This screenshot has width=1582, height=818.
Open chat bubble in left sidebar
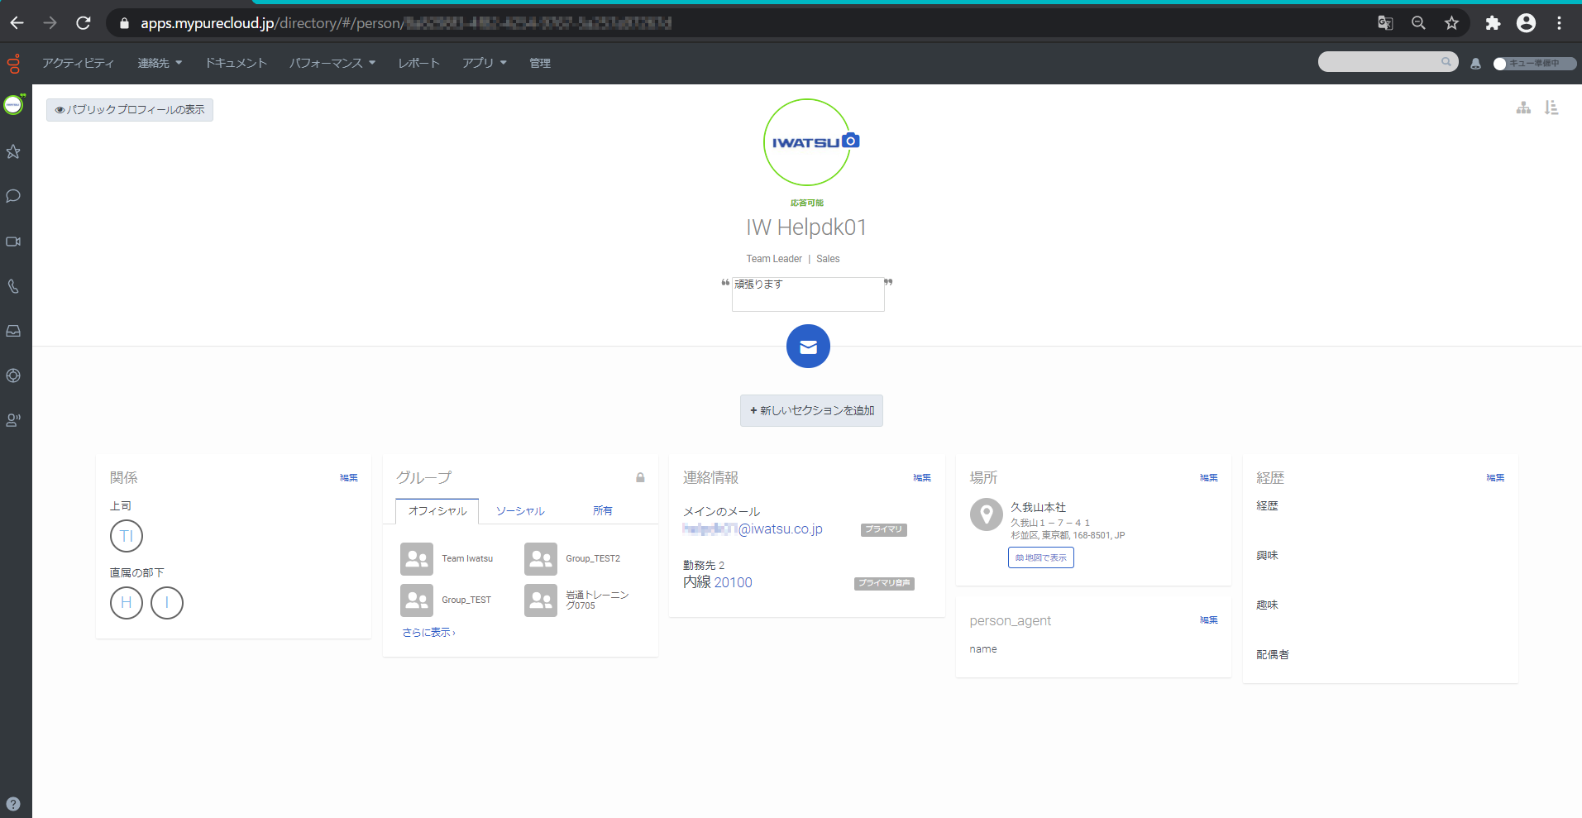pyautogui.click(x=13, y=196)
